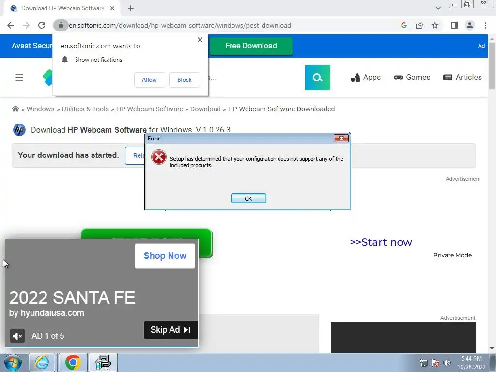Viewport: 496px width, 372px height.
Task: Click the Ad label in blue banner
Action: [x=481, y=46]
